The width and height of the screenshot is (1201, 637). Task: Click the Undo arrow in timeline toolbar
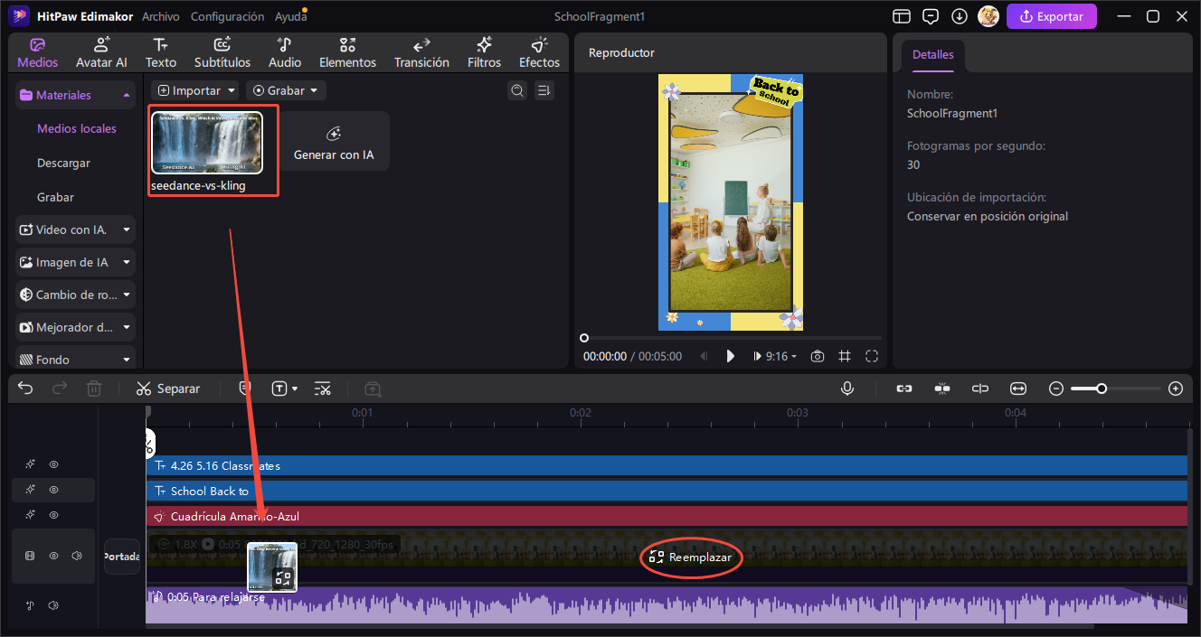(x=24, y=388)
